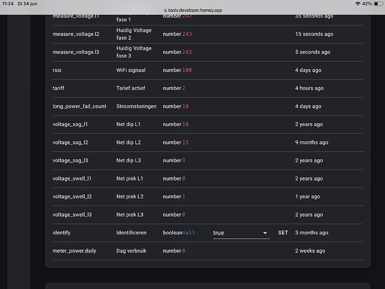
Task: Click the long_power_fail_count capability ID
Action: (79, 106)
